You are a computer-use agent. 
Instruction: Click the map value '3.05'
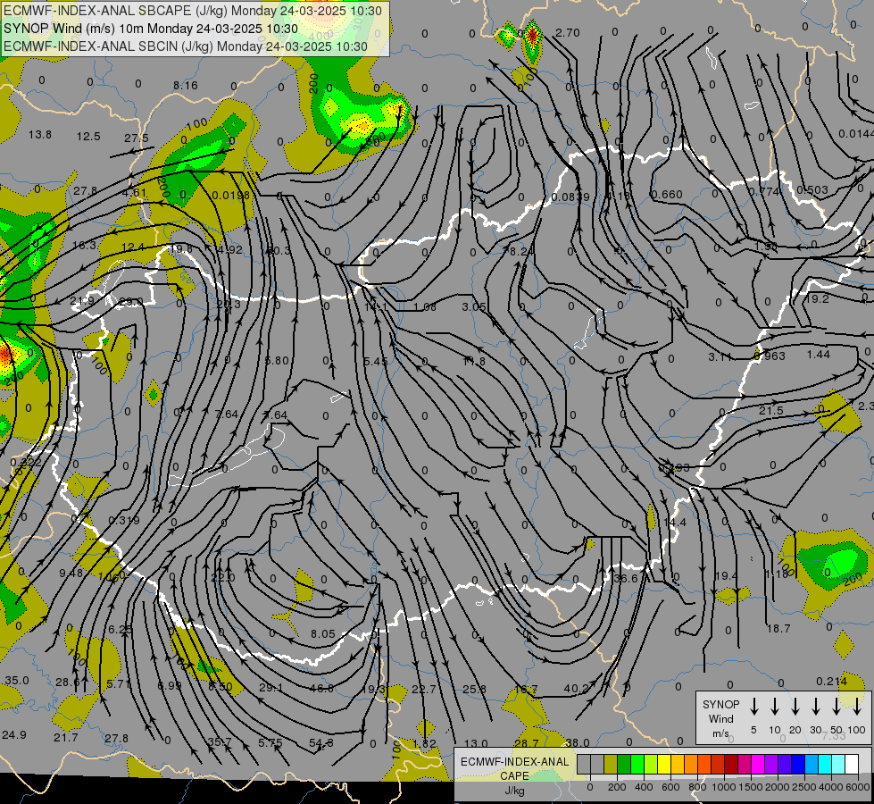tap(474, 307)
